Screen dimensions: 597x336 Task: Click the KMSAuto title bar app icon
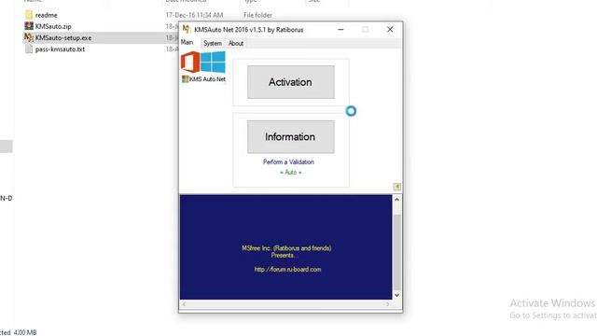pyautogui.click(x=187, y=29)
